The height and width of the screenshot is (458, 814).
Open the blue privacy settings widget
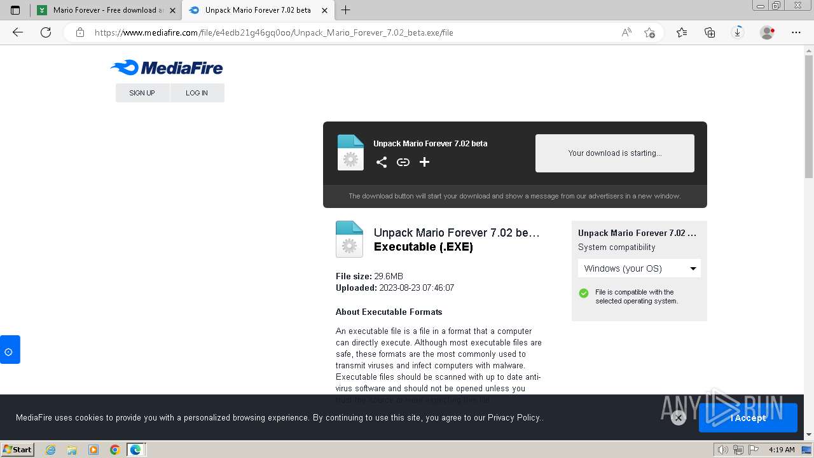pos(10,350)
